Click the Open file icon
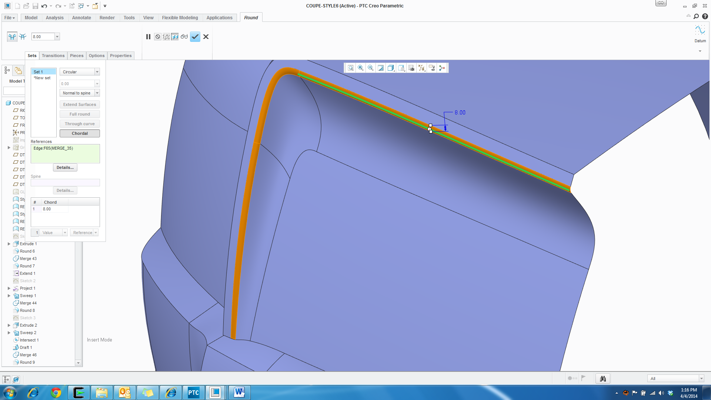The width and height of the screenshot is (711, 400). tap(26, 6)
